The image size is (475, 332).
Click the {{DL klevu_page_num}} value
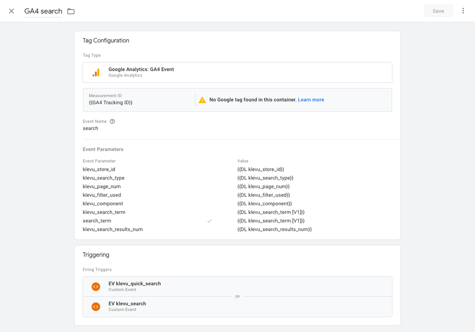tap(263, 186)
